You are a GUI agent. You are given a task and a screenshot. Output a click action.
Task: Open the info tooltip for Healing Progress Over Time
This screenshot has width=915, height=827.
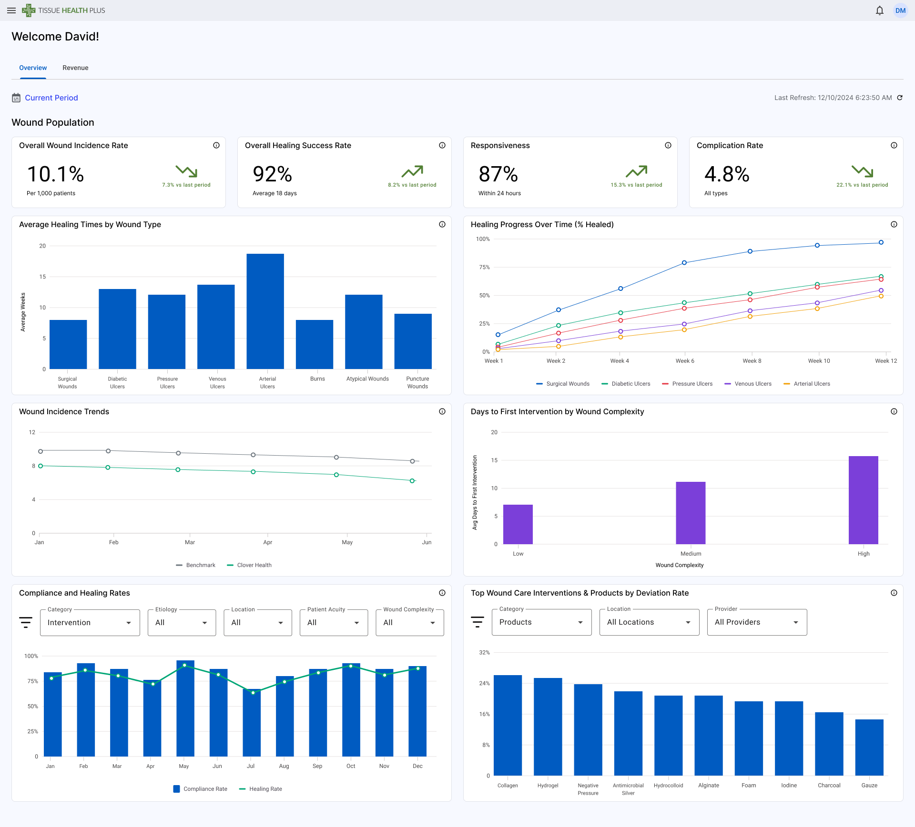coord(894,224)
